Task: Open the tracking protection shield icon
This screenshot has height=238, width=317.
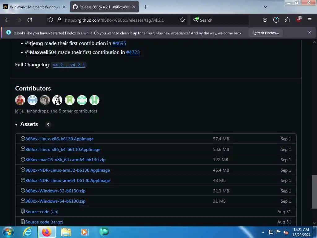Action: (x=51, y=20)
